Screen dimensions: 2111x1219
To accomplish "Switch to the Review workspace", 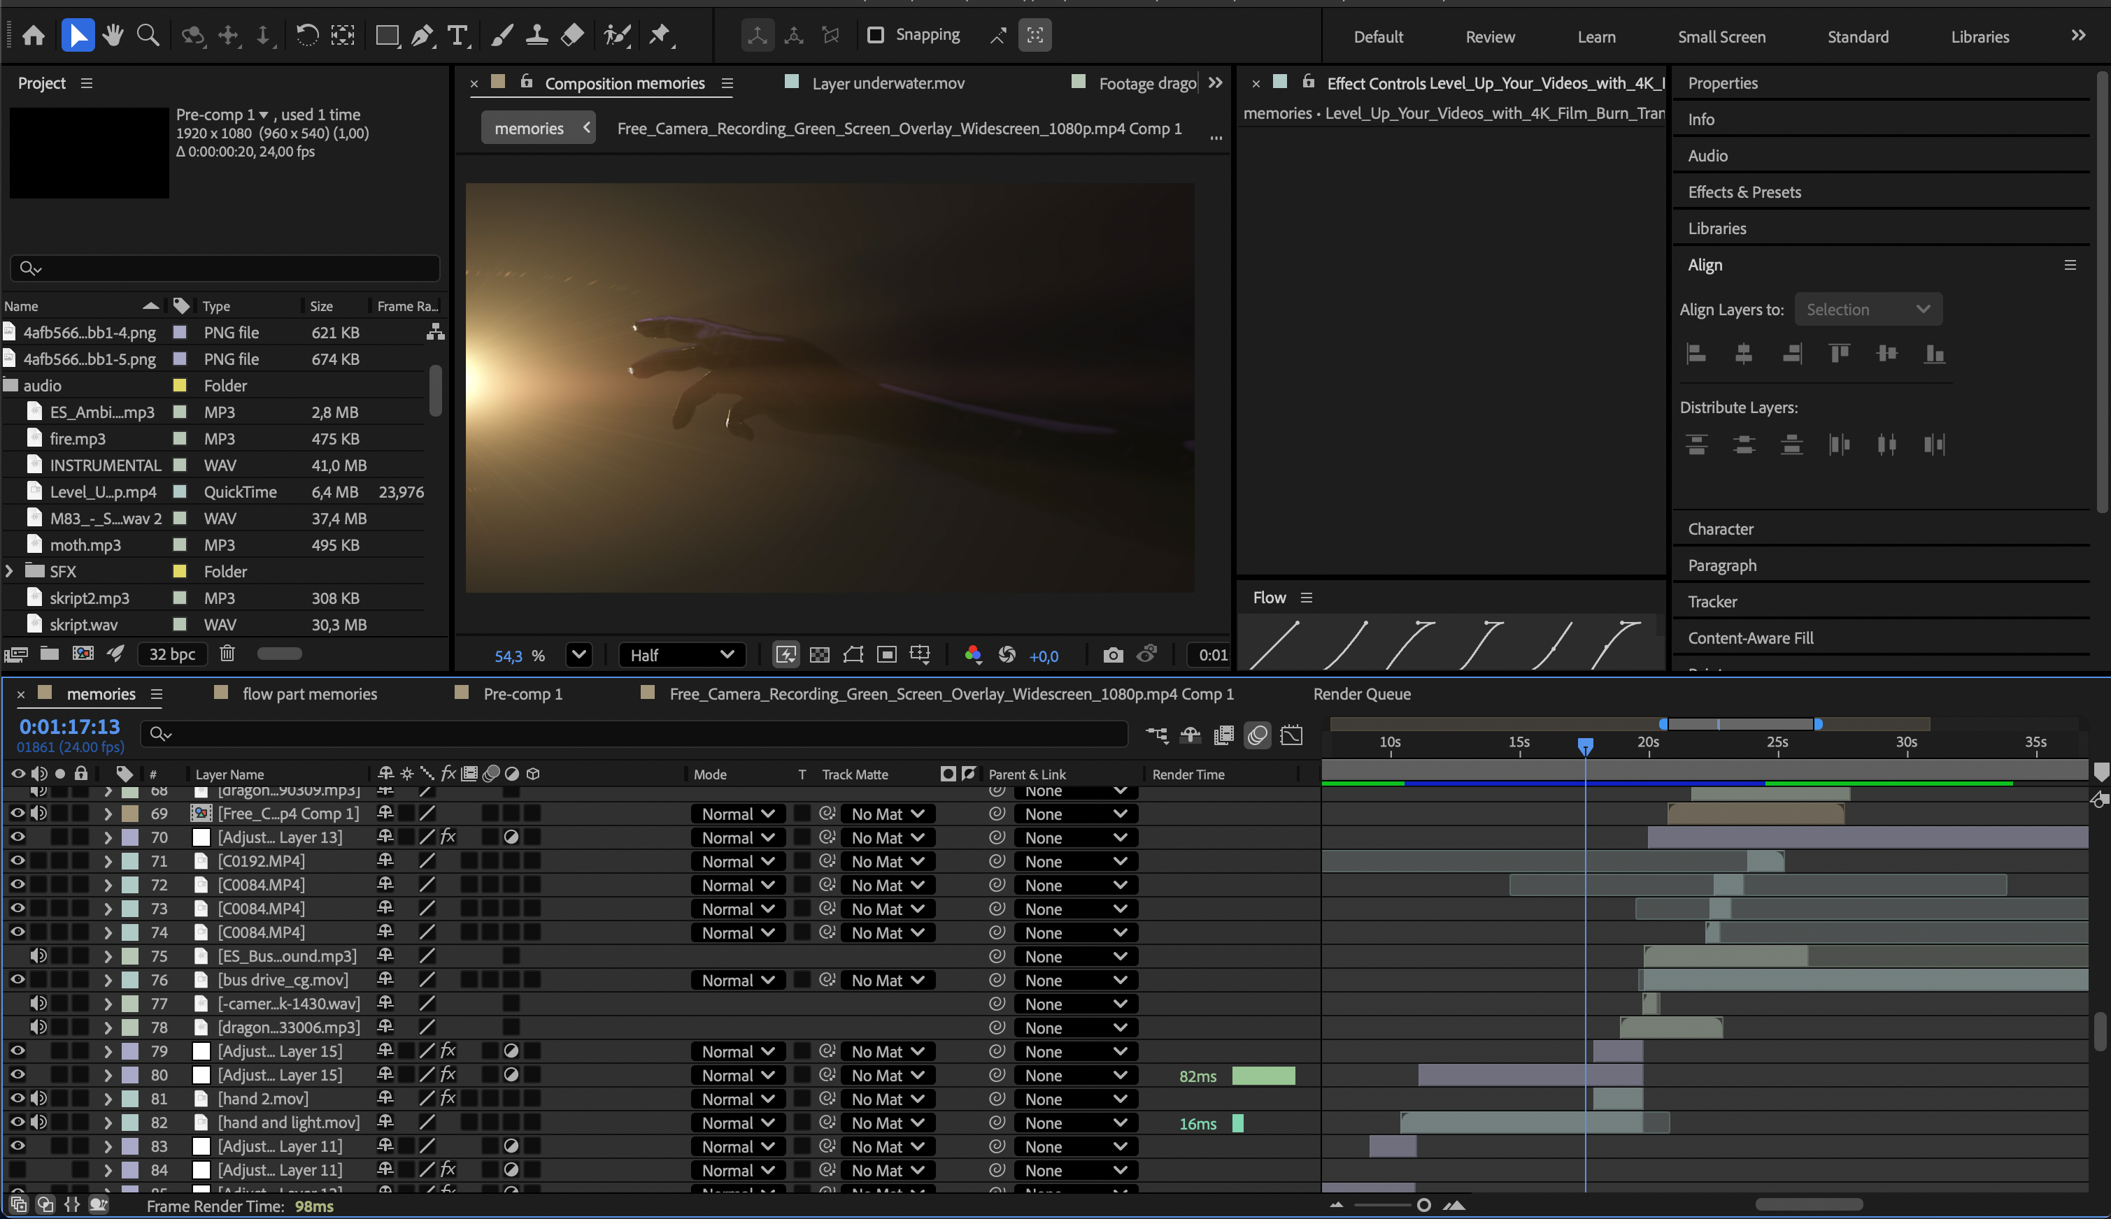I will (x=1489, y=37).
